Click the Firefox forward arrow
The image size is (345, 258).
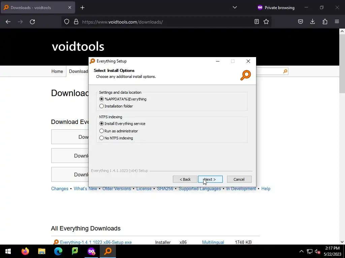20,22
